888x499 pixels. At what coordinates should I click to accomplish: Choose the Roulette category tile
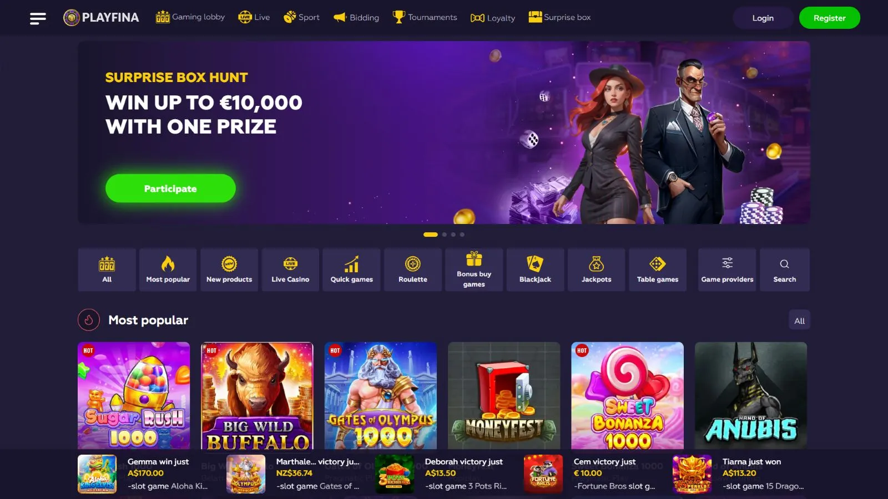(x=413, y=270)
